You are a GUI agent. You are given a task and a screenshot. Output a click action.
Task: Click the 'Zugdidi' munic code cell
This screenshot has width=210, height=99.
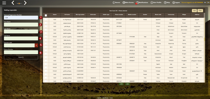pyautogui.click(x=158, y=64)
